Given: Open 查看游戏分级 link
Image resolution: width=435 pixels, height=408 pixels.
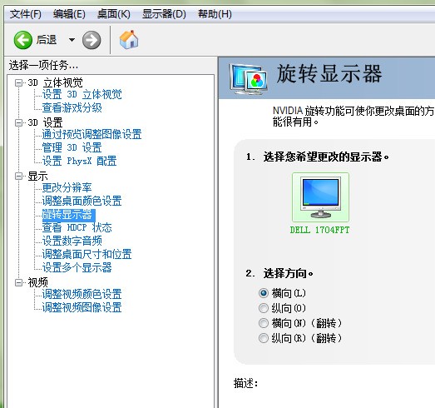Looking at the screenshot, I should [x=72, y=107].
